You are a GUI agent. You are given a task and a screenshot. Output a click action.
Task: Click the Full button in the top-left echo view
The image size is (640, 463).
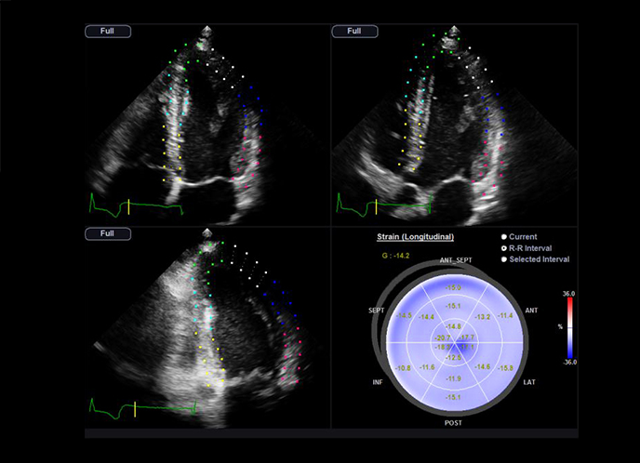pyautogui.click(x=108, y=32)
